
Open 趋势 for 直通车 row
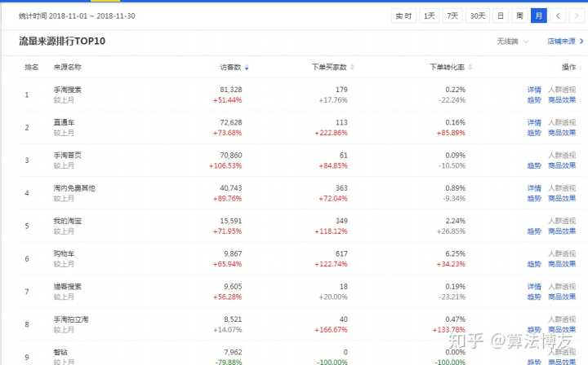coord(534,133)
